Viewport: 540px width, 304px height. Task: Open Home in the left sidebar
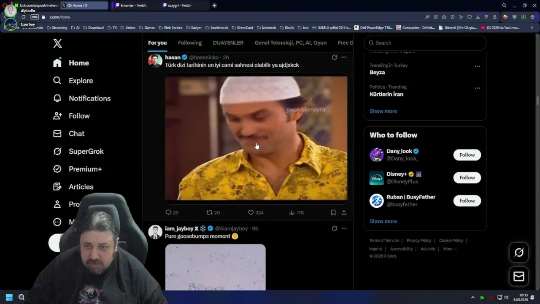pyautogui.click(x=71, y=63)
